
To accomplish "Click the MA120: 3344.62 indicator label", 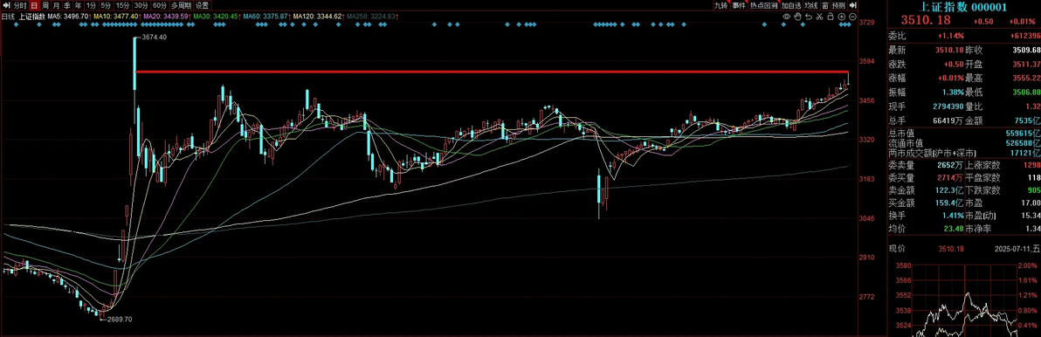I will pos(319,16).
